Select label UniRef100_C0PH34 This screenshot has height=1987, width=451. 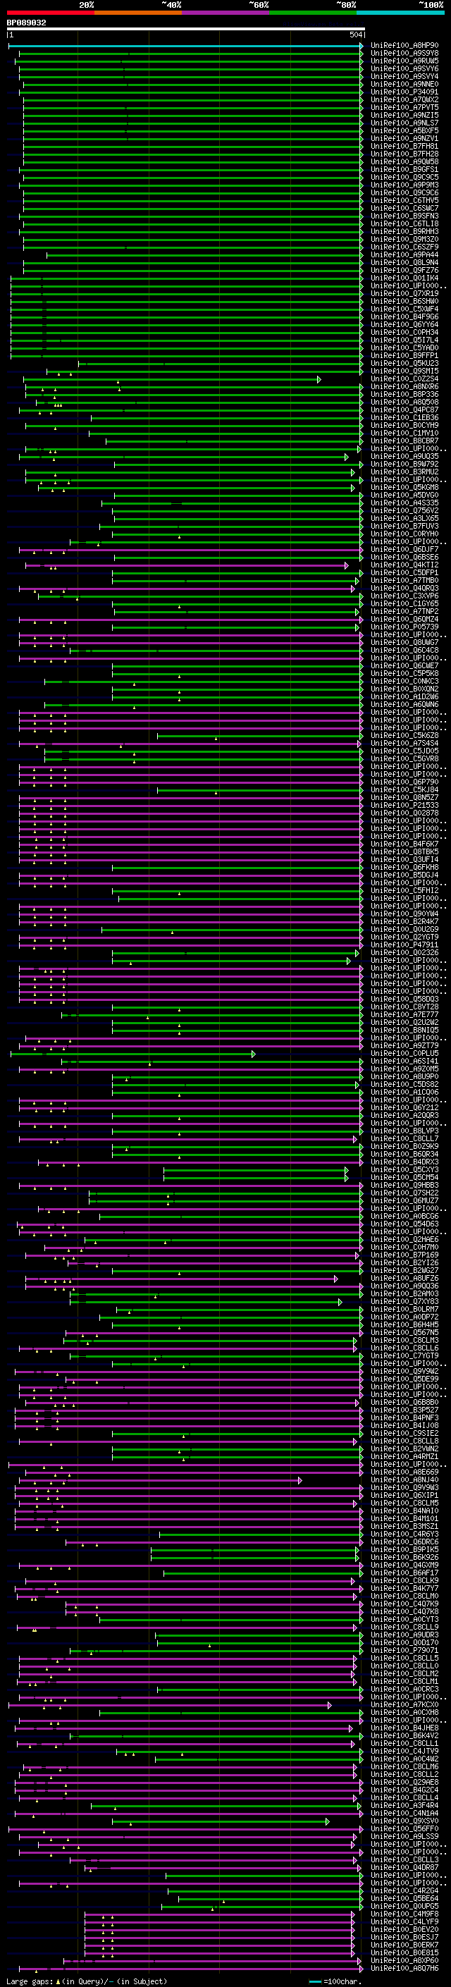pos(404,332)
